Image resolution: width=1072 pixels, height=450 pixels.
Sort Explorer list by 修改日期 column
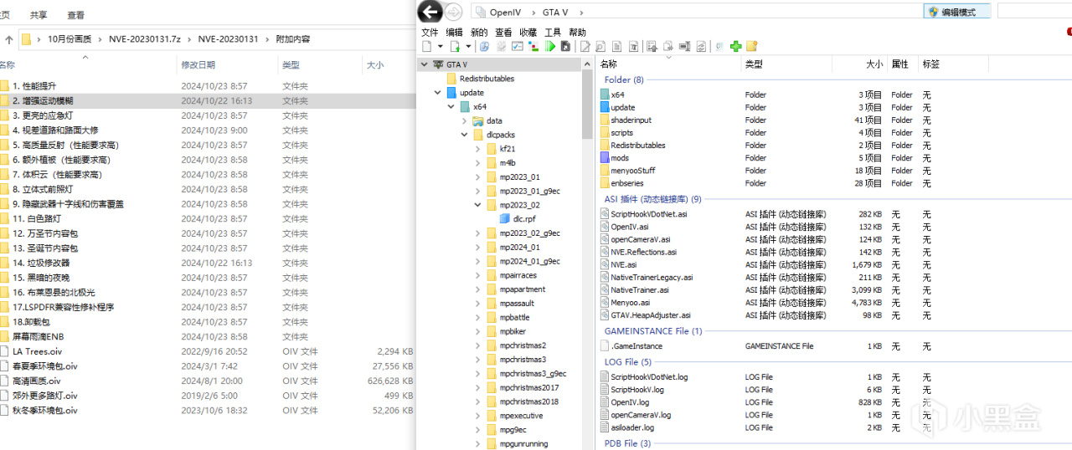point(198,64)
